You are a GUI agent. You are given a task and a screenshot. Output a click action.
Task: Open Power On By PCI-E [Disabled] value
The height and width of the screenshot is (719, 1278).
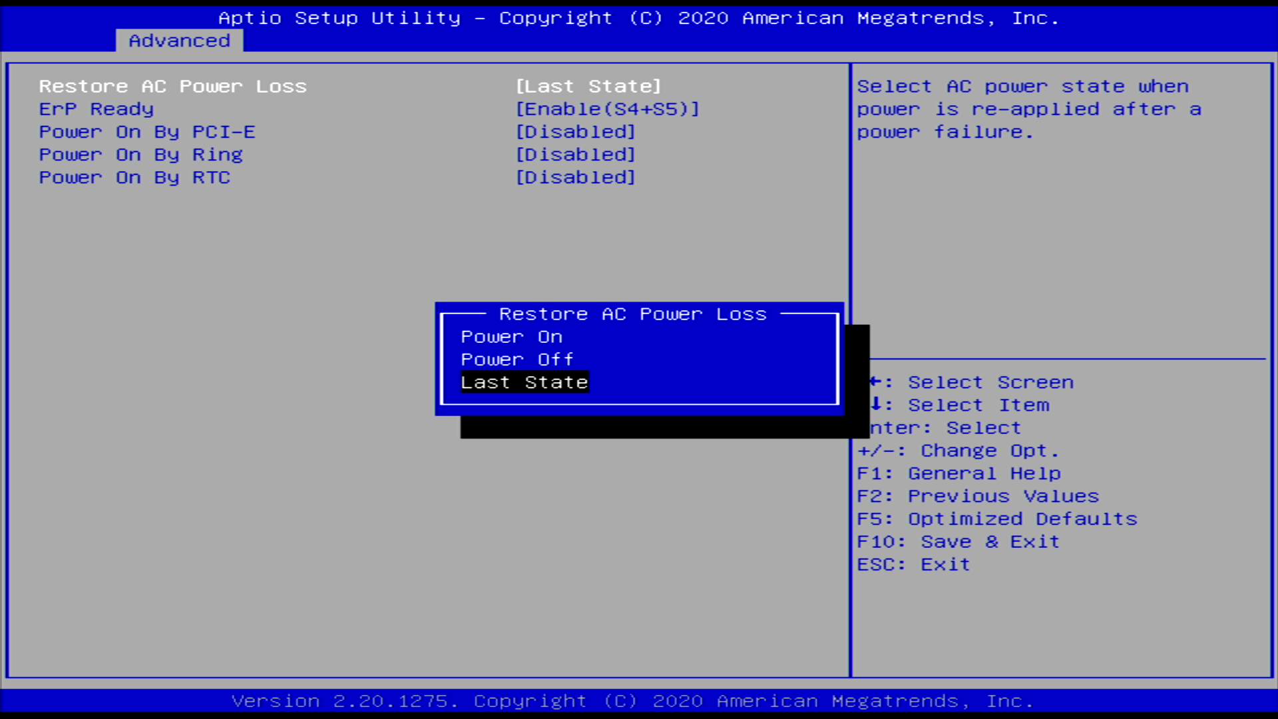(x=576, y=132)
